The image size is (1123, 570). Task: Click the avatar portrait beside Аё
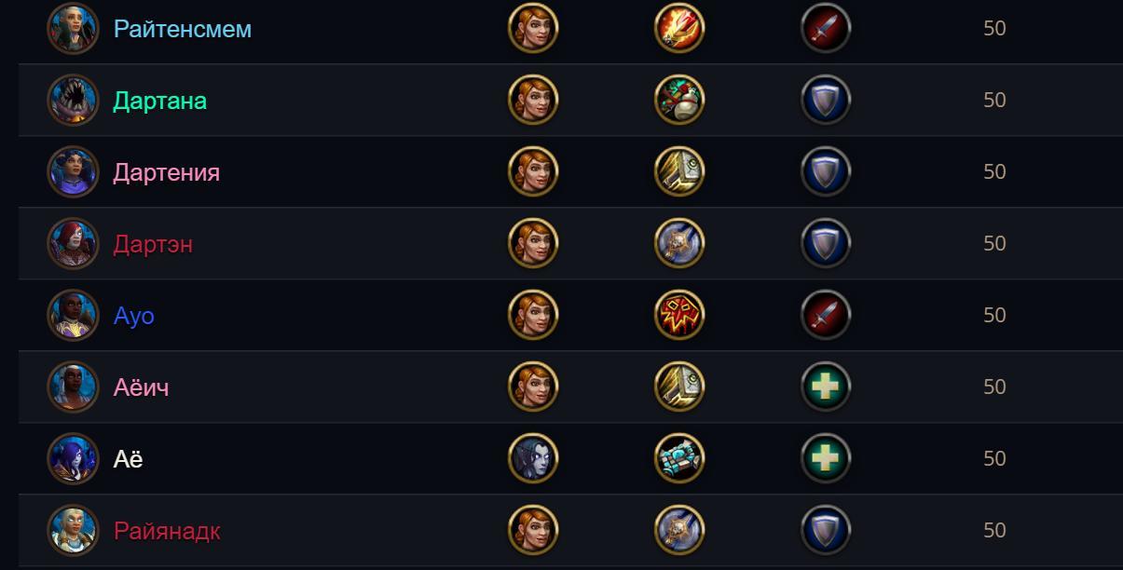pos(73,458)
